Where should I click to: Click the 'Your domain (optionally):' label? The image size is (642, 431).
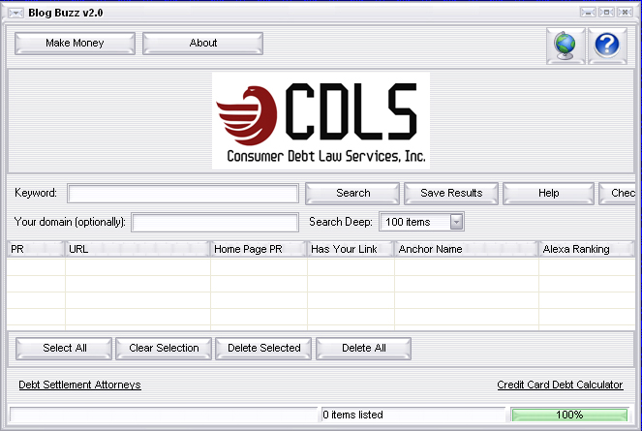pyautogui.click(x=70, y=222)
